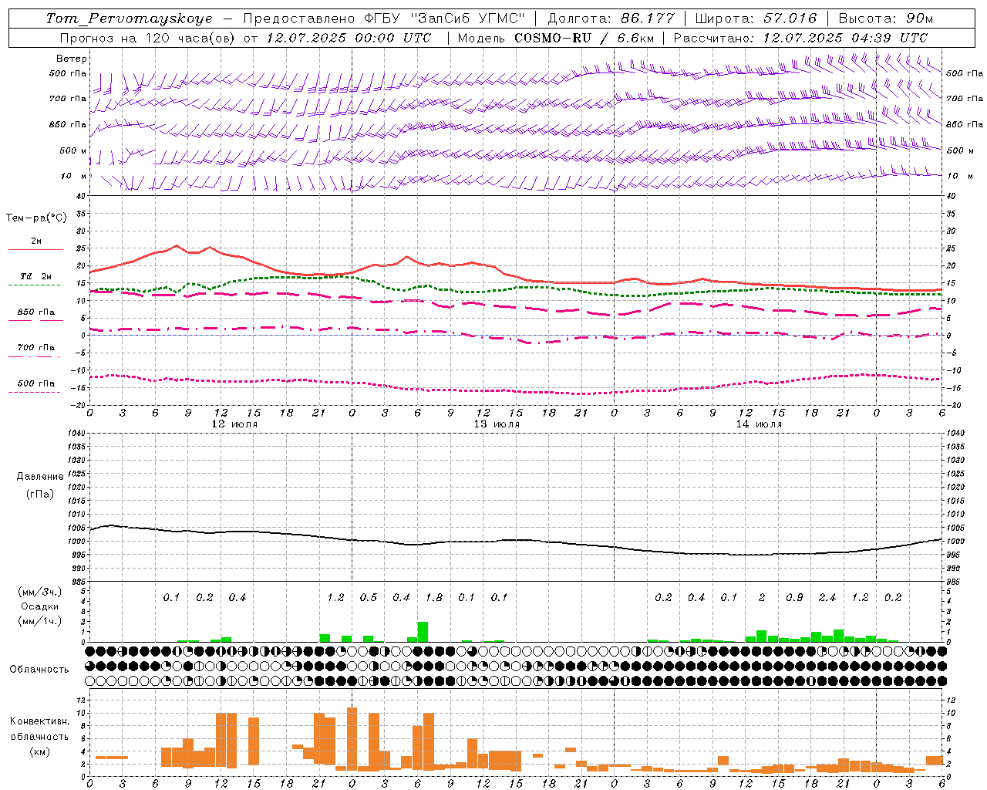This screenshot has width=987, height=790.
Task: Select the 'Долгота: 86.177' header field
Action: (611, 19)
